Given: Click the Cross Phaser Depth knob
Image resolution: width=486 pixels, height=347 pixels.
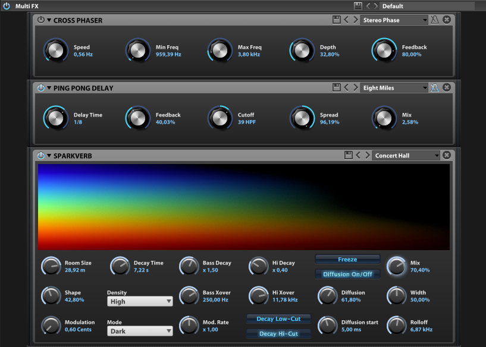Looking at the screenshot, I should click(x=302, y=51).
